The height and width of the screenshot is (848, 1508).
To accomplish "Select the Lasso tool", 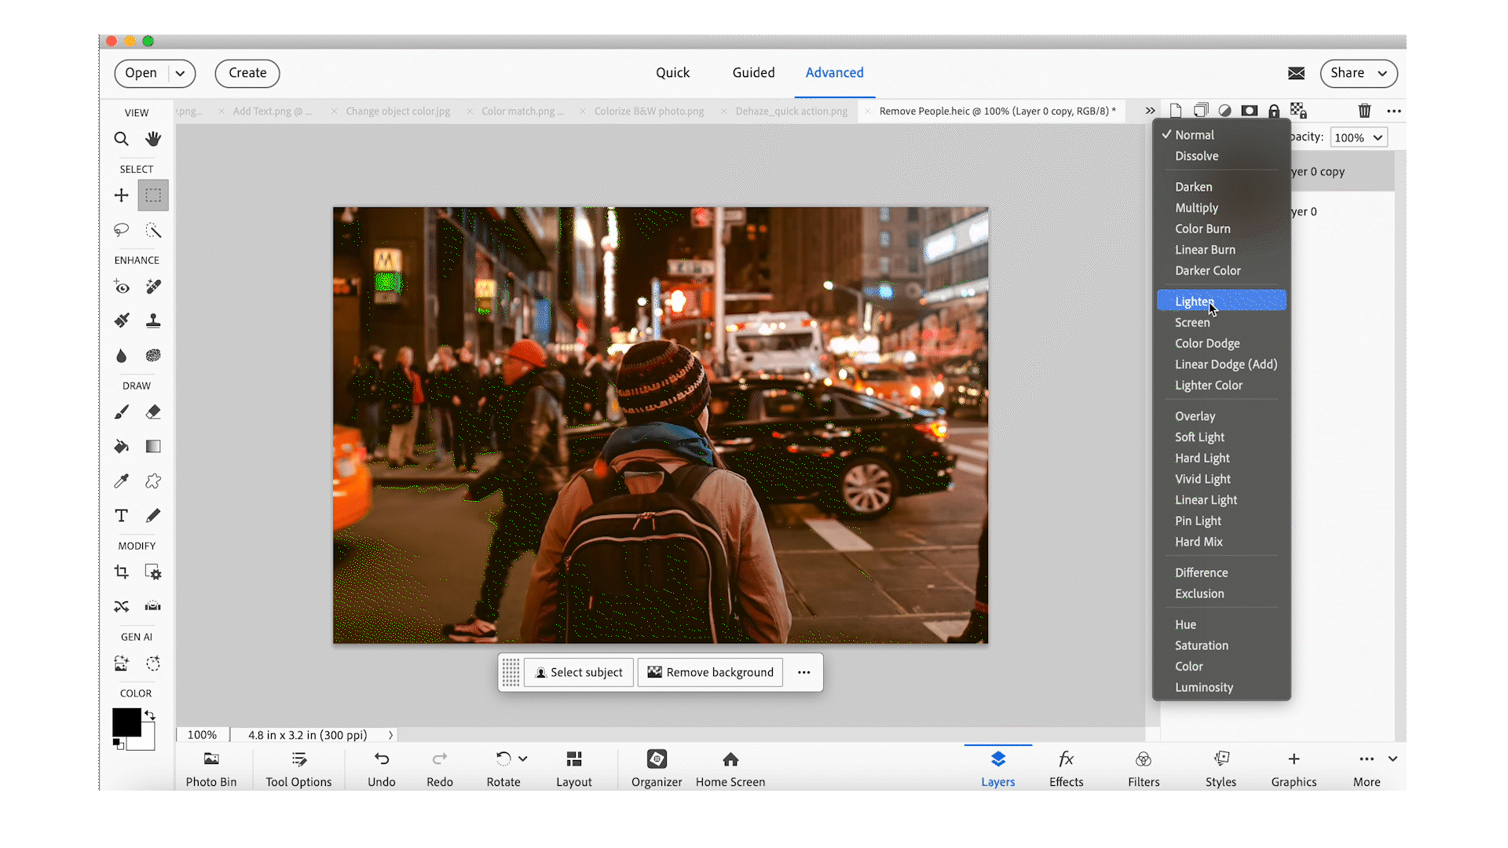I will pos(121,230).
